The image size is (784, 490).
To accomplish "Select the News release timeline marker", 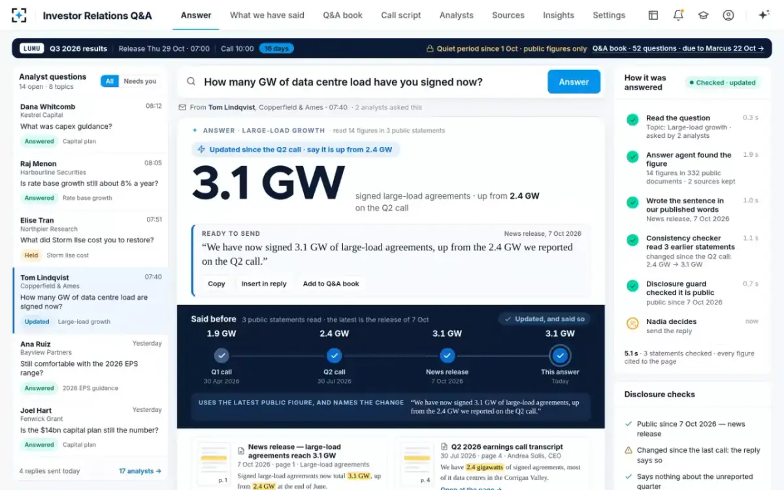I will 447,355.
